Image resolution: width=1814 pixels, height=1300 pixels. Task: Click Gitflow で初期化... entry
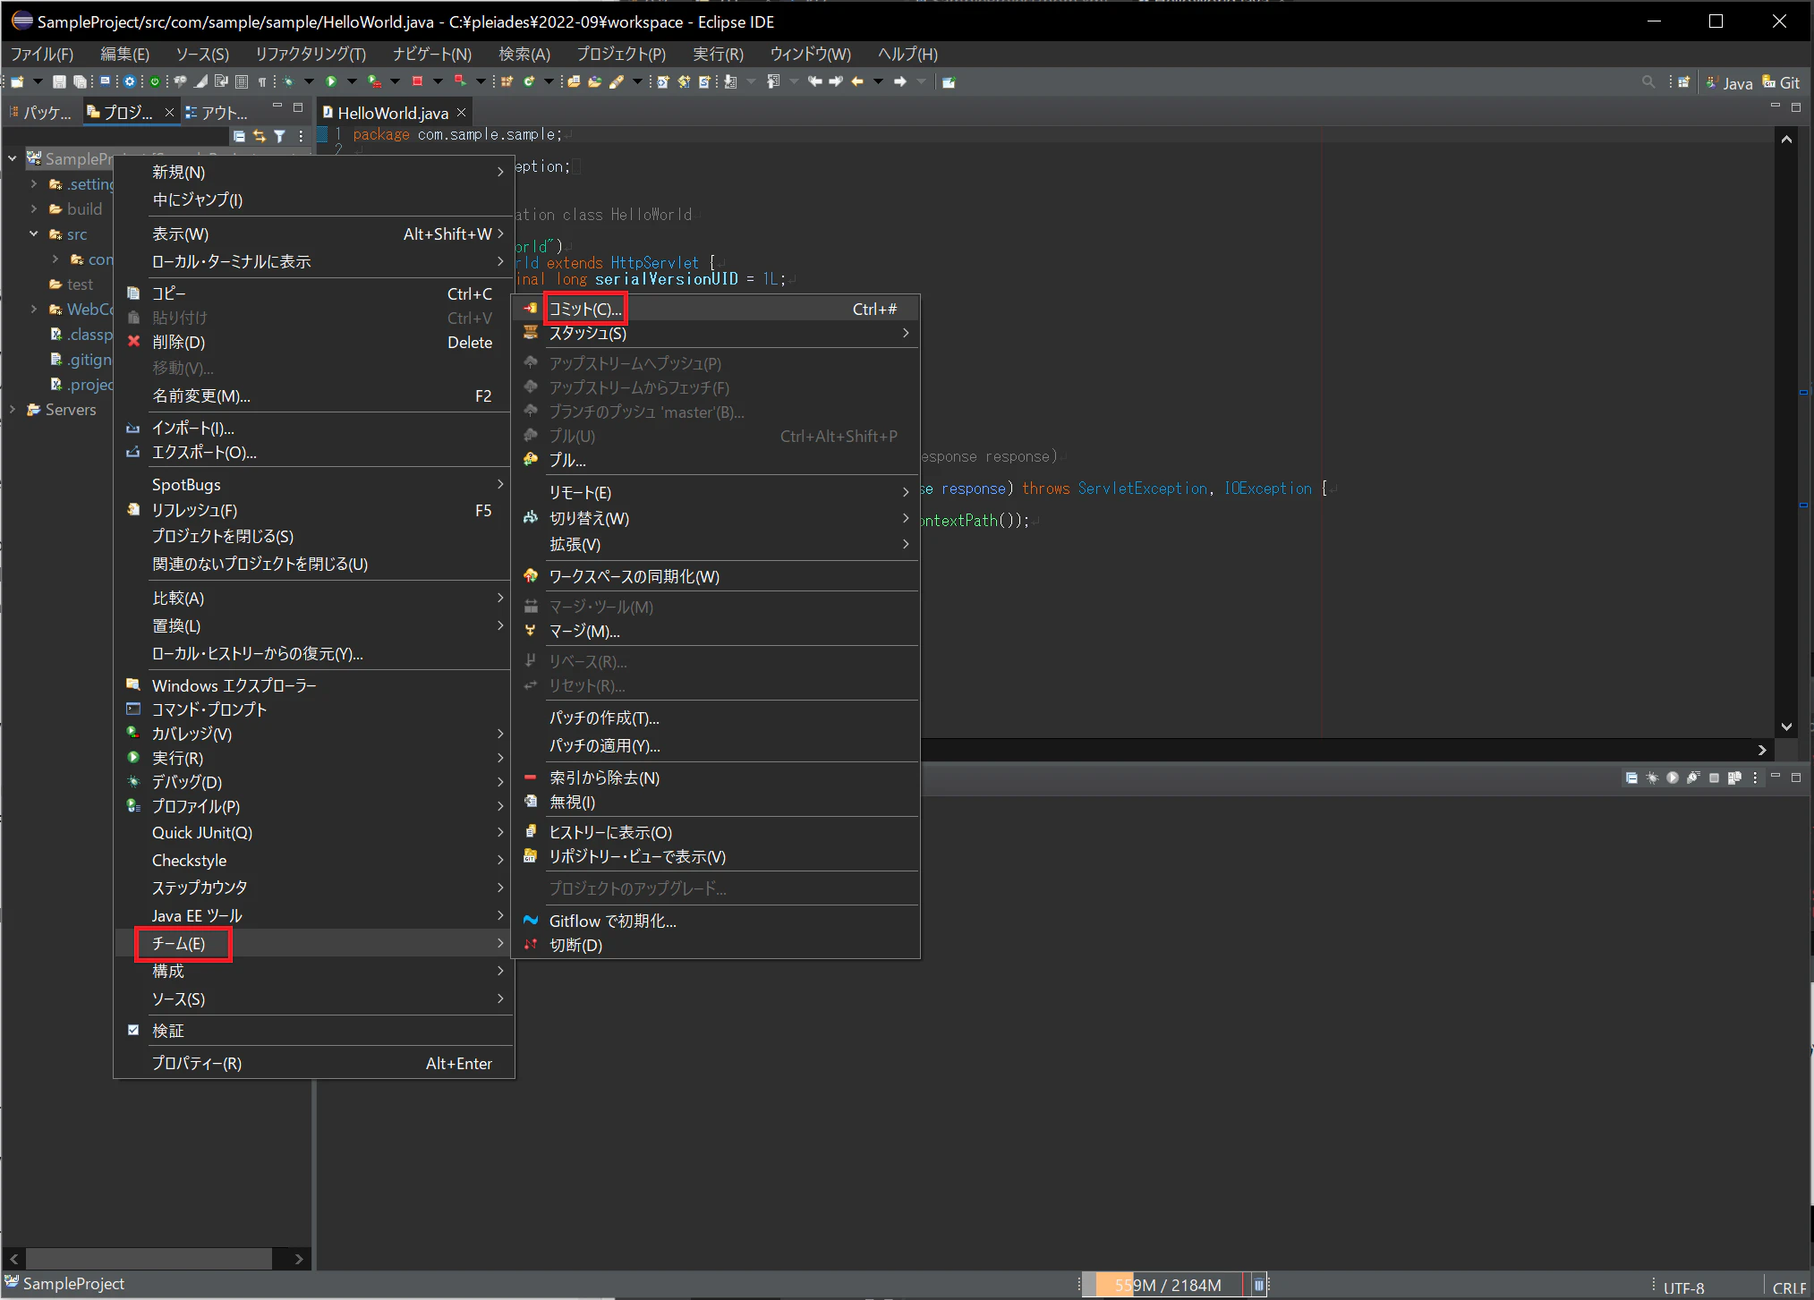716,921
